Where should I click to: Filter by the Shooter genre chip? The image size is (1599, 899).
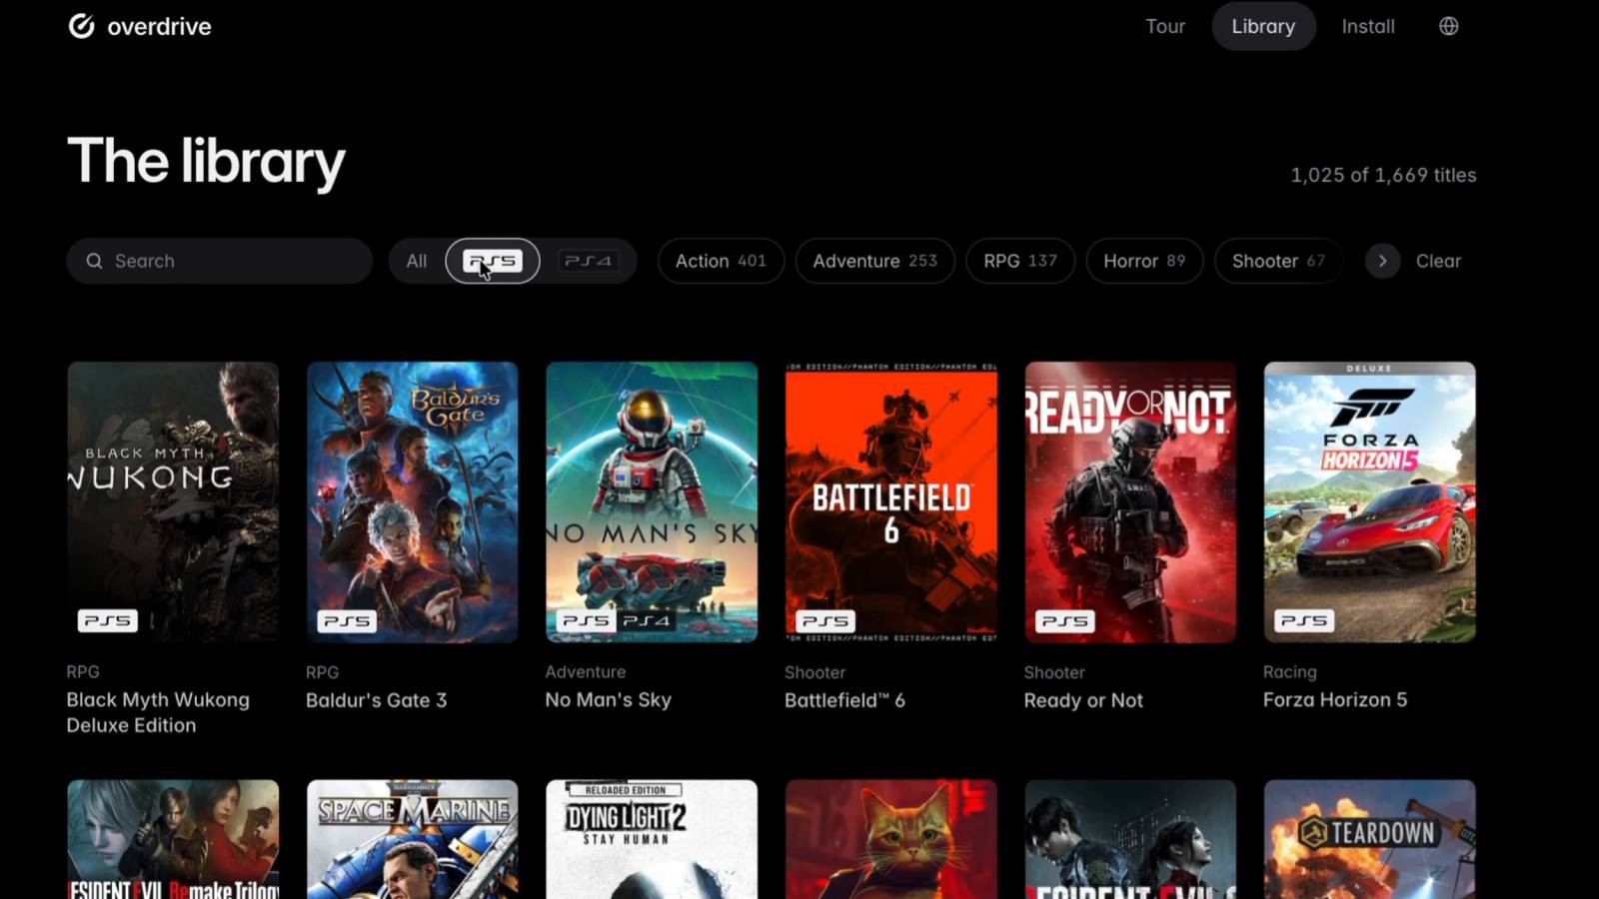[1278, 261]
